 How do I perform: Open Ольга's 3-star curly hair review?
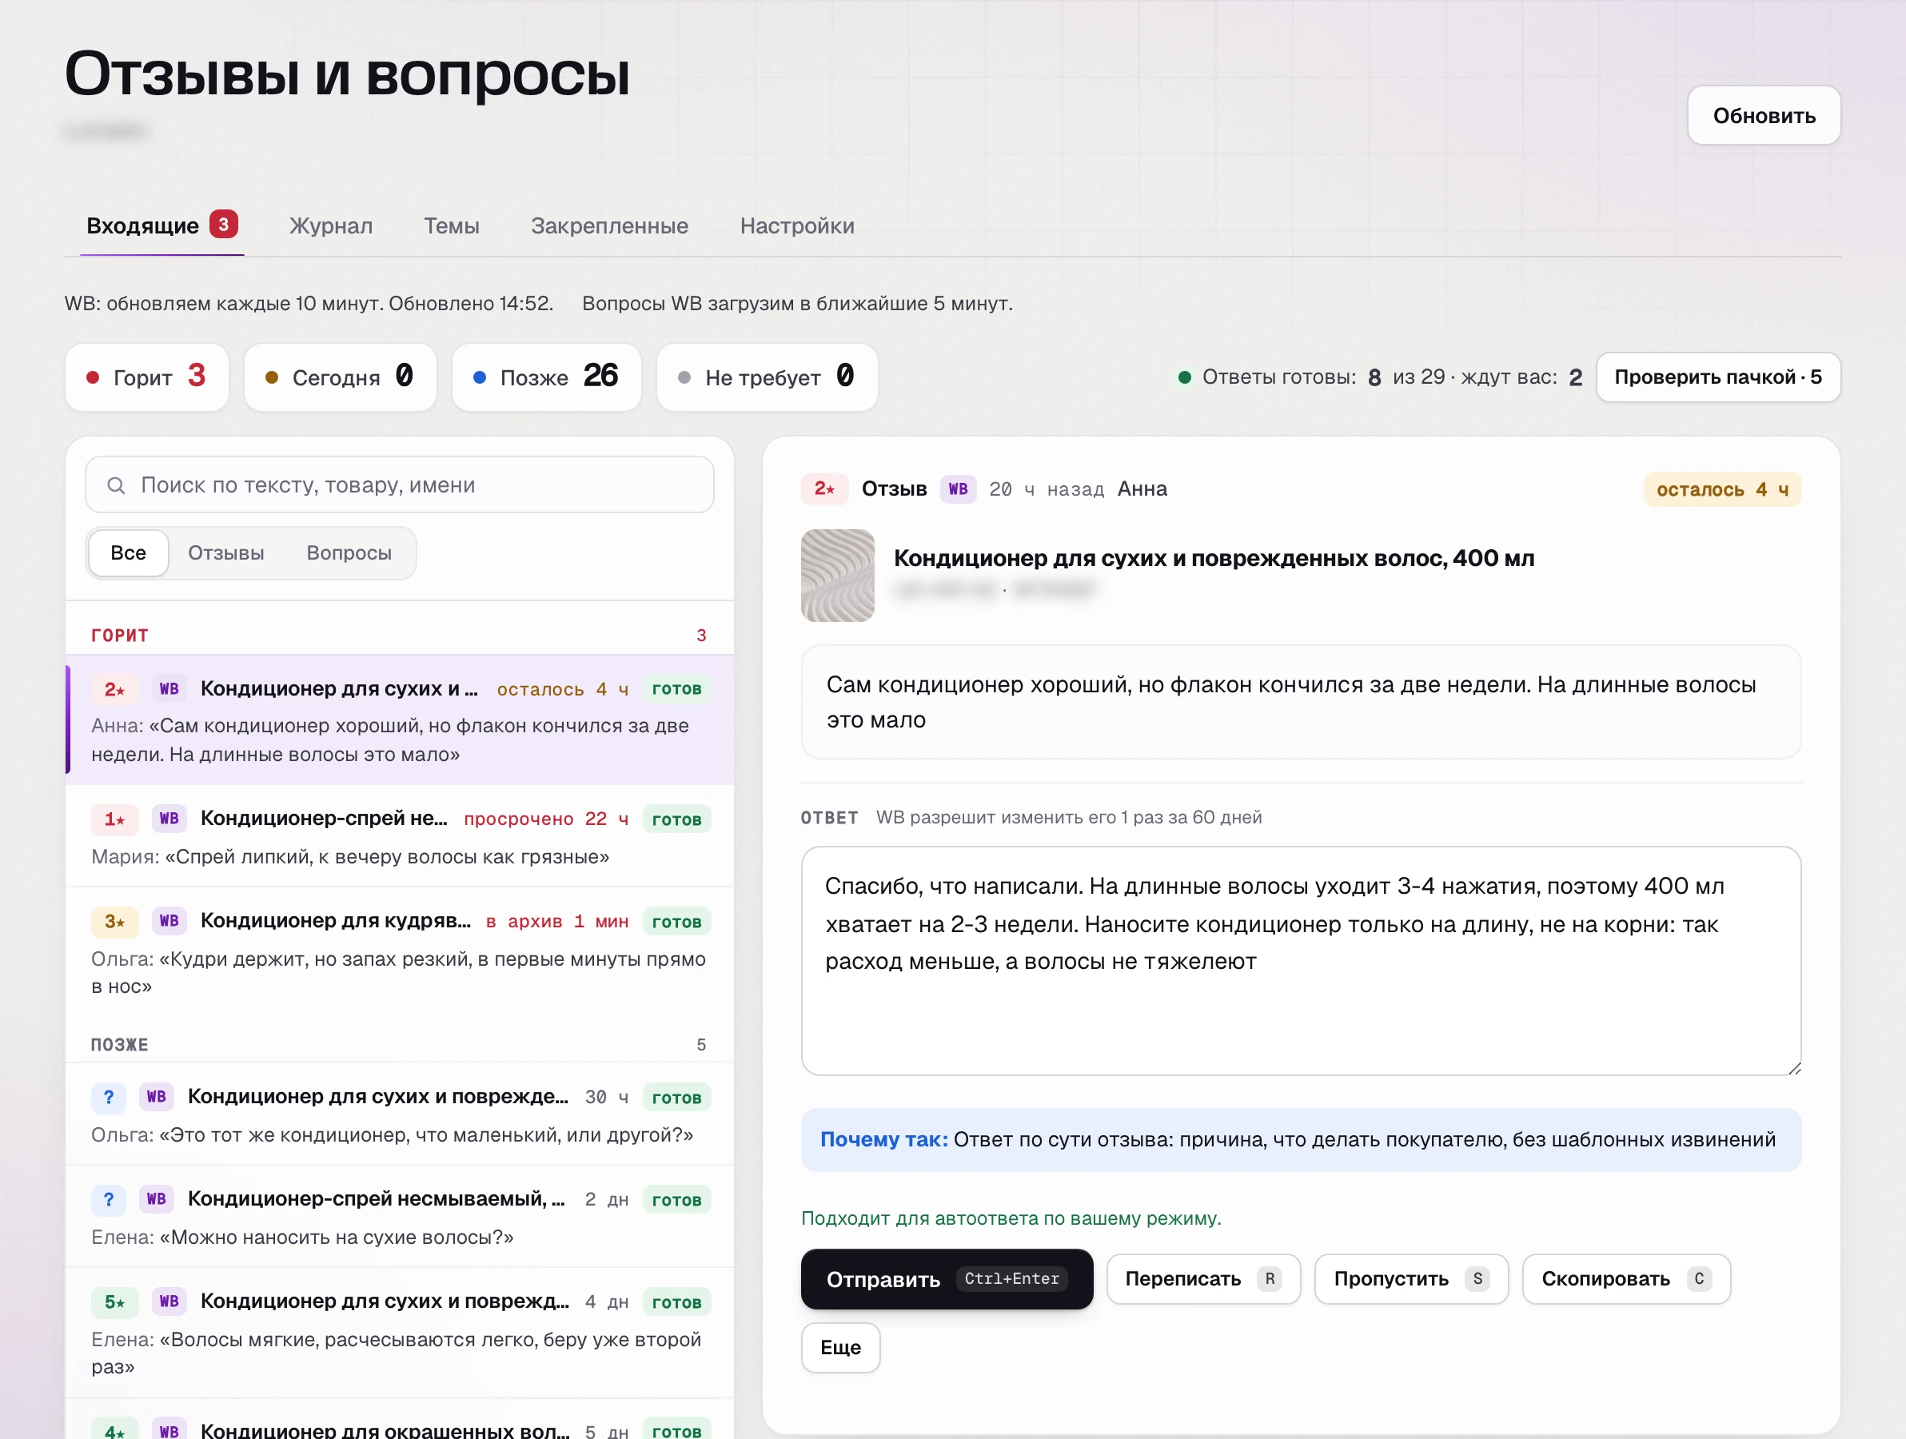(400, 951)
